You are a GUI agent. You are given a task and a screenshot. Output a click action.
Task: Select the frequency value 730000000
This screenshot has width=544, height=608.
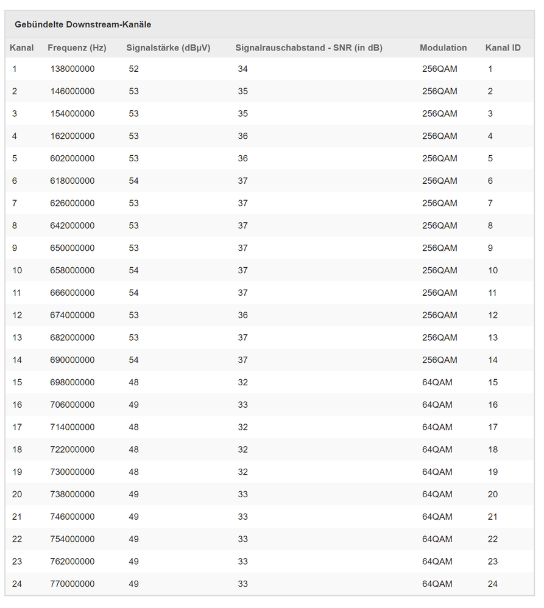click(72, 472)
